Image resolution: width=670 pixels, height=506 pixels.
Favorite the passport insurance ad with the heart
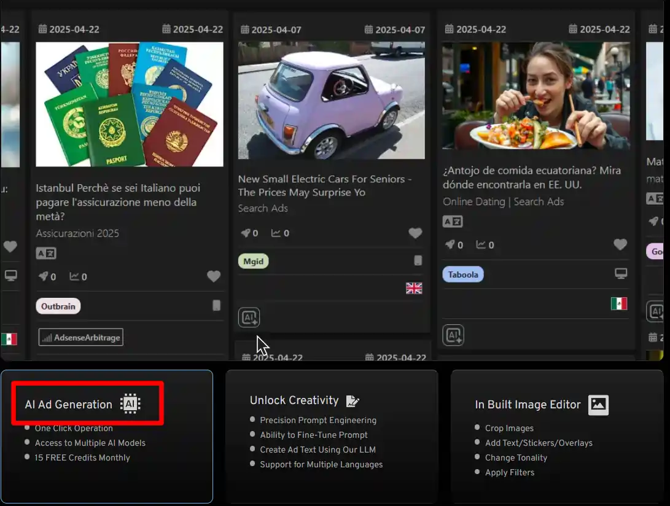point(214,276)
